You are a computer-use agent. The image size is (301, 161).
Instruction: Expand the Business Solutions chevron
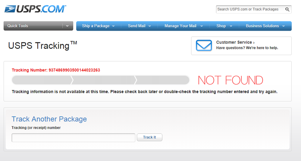click(284, 26)
